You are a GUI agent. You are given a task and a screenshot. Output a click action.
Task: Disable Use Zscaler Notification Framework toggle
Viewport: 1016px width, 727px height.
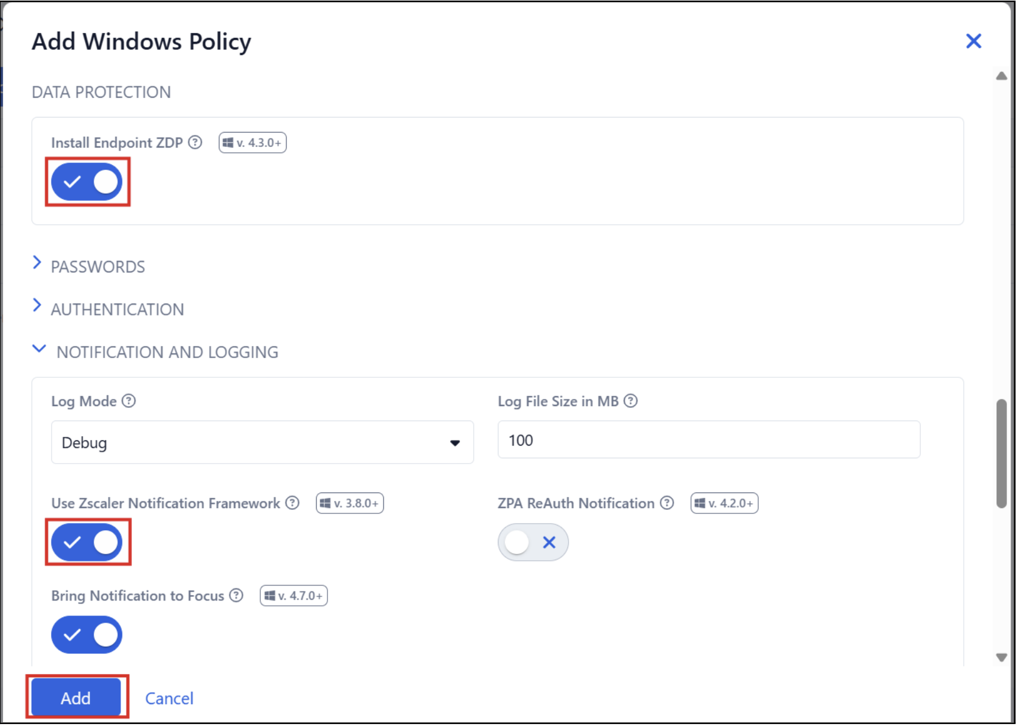[87, 542]
